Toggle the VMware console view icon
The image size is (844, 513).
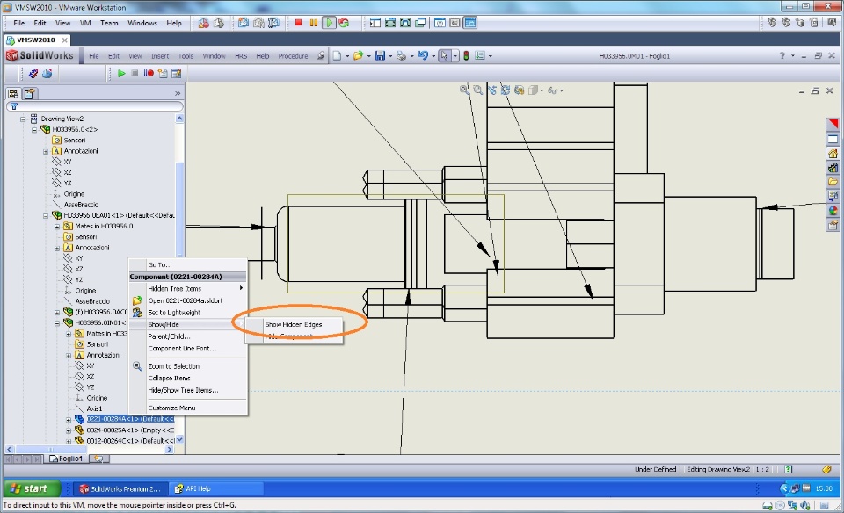[x=469, y=23]
